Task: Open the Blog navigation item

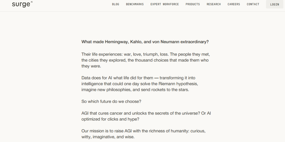Action: [x=116, y=4]
